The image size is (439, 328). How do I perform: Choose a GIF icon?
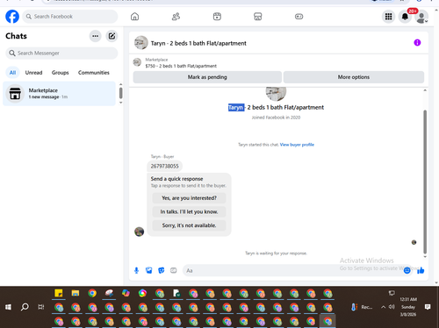point(174,270)
